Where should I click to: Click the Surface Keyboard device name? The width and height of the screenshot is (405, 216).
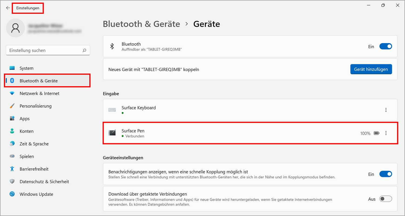pos(139,108)
